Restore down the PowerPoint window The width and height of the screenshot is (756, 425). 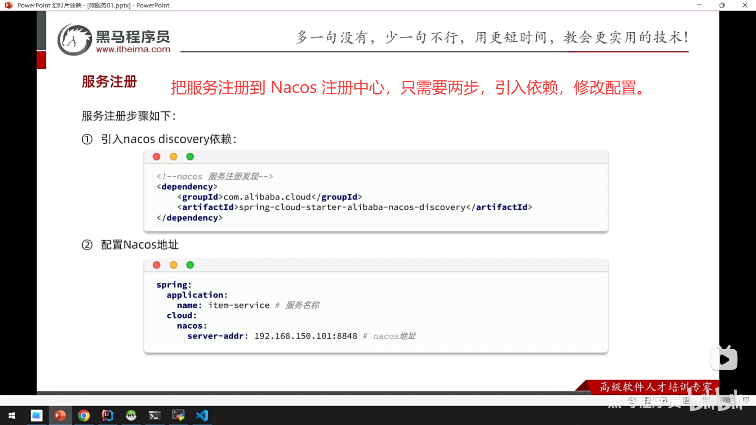722,5
